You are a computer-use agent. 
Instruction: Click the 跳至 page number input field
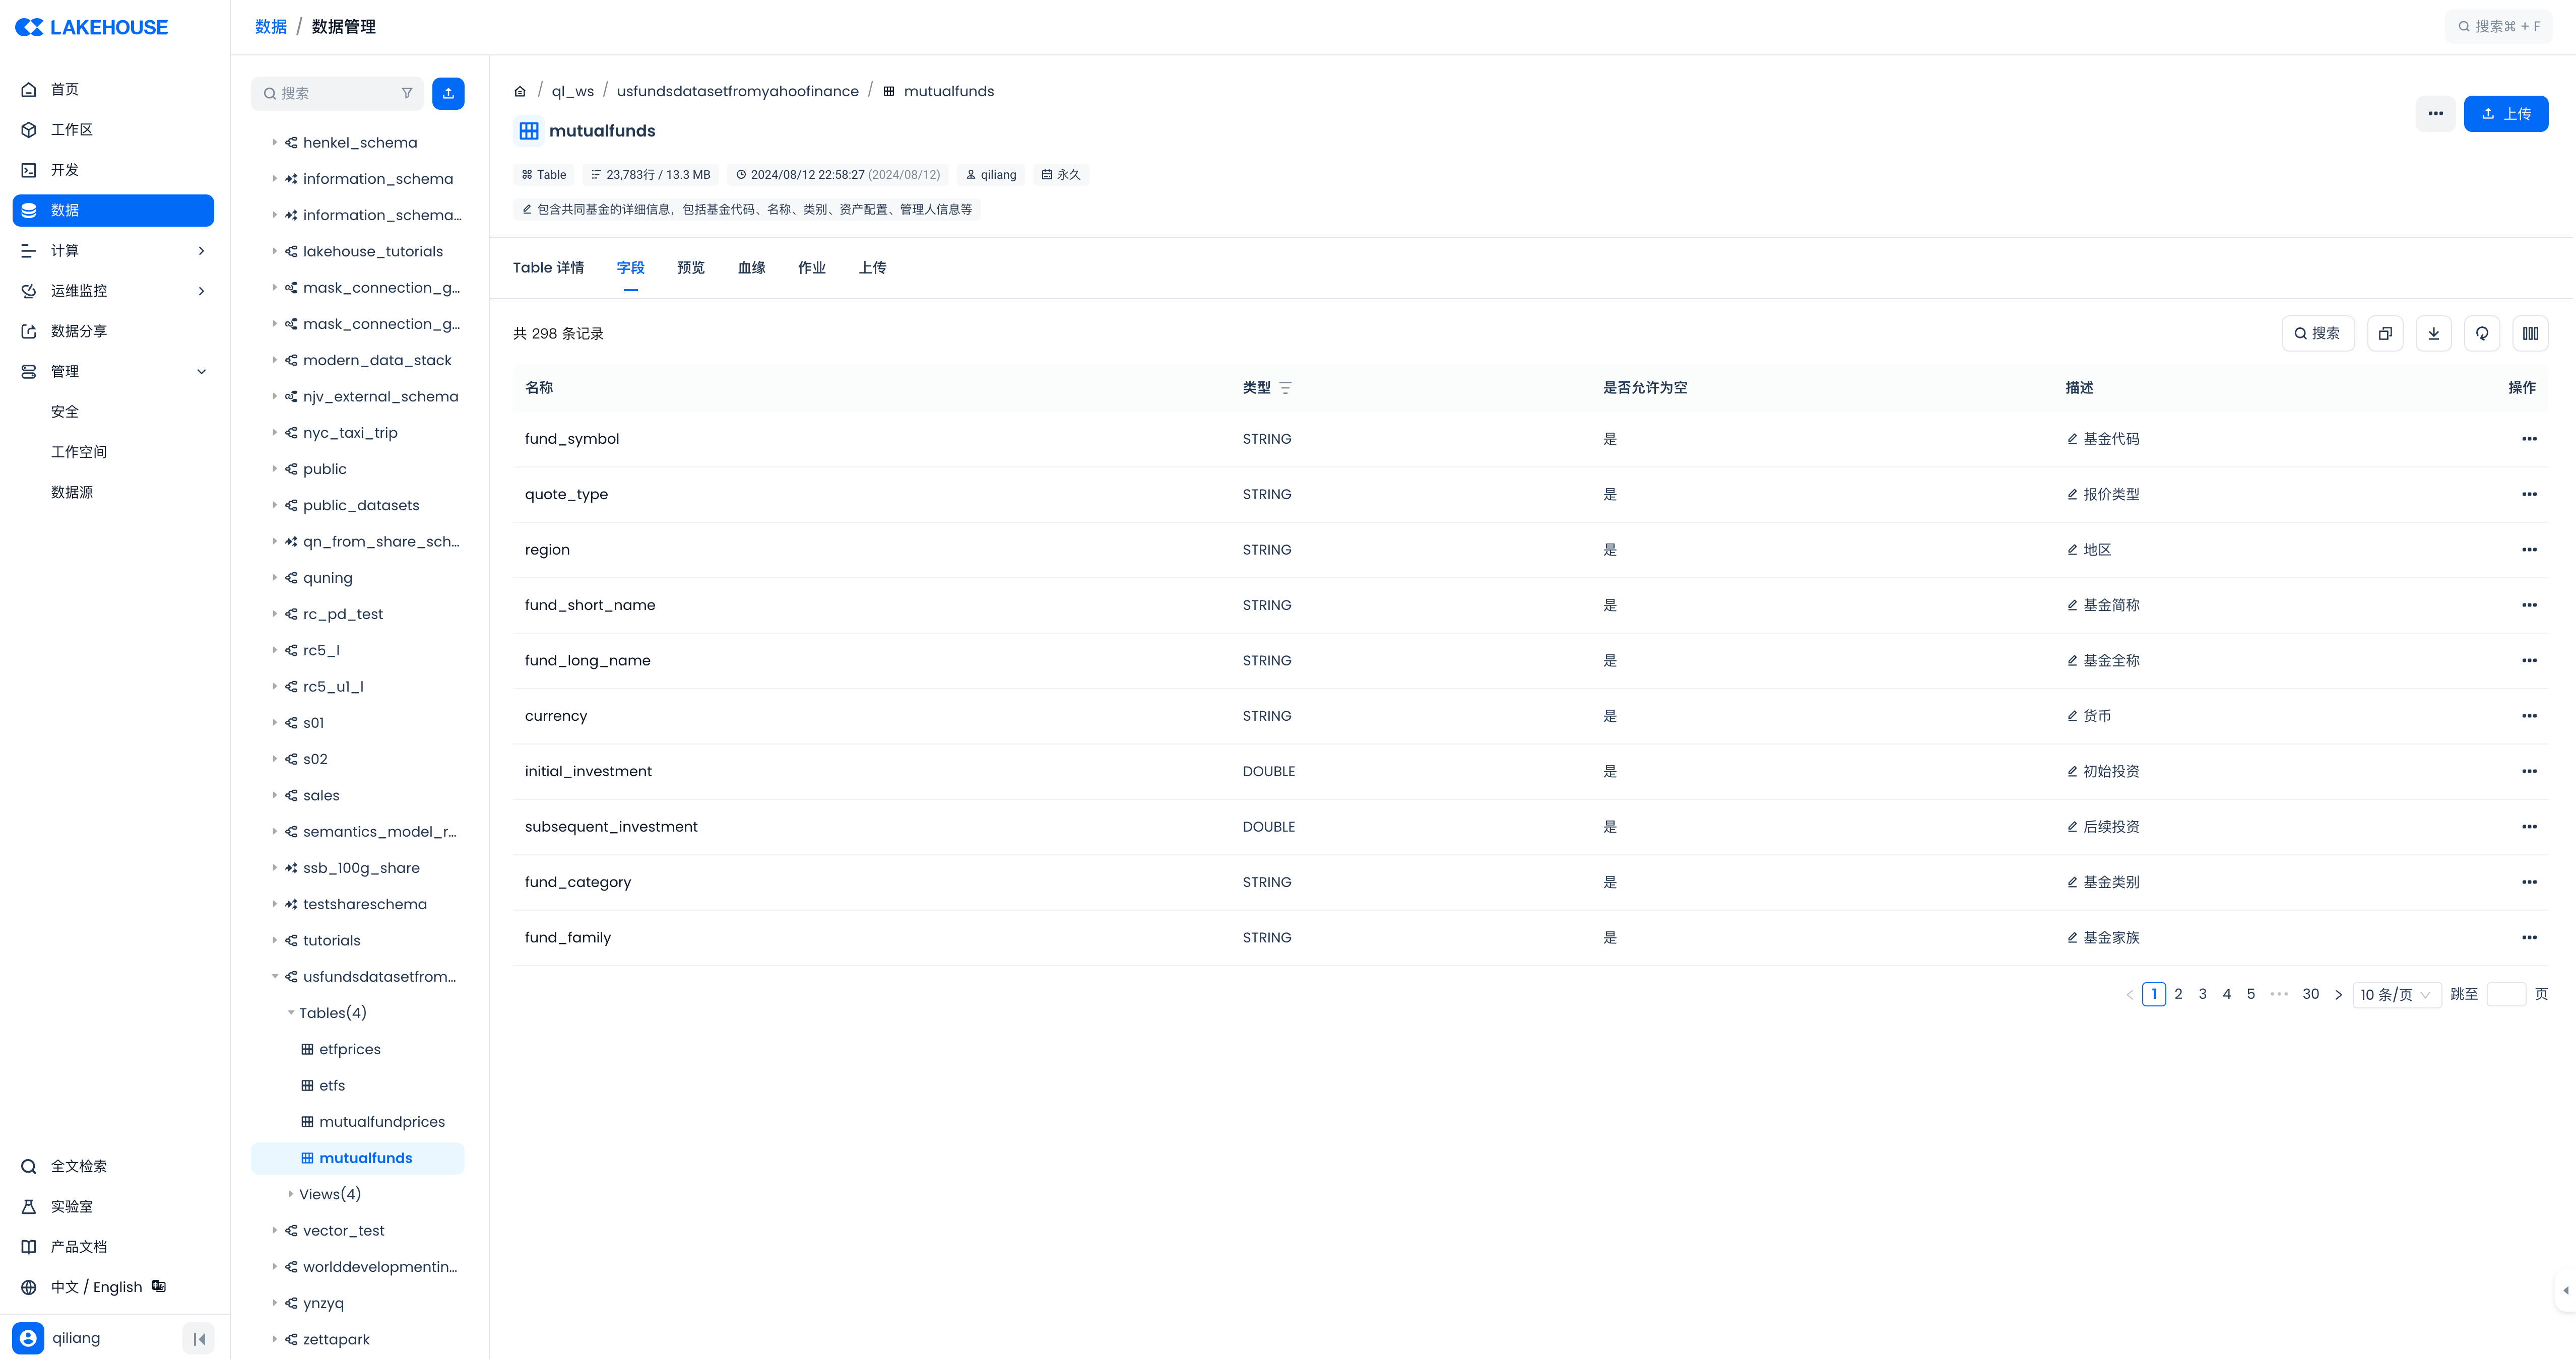(2505, 994)
